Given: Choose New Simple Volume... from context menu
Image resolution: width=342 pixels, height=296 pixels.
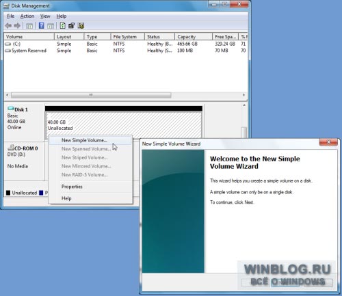Looking at the screenshot, I should tap(90, 140).
